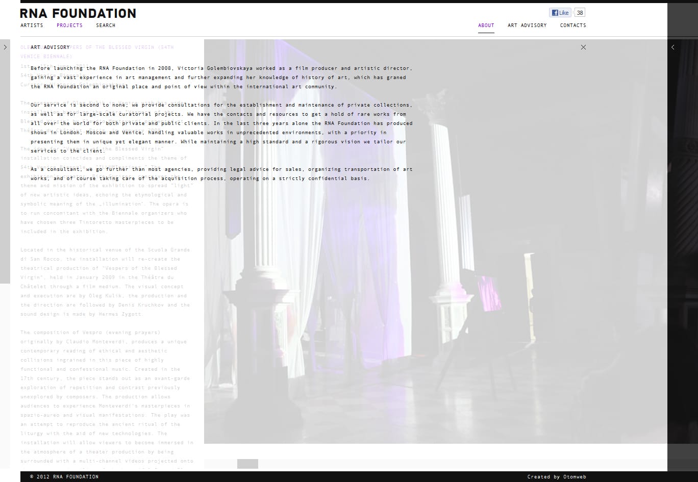Go to the CONTACTS page
The height and width of the screenshot is (482, 698).
[x=573, y=26]
